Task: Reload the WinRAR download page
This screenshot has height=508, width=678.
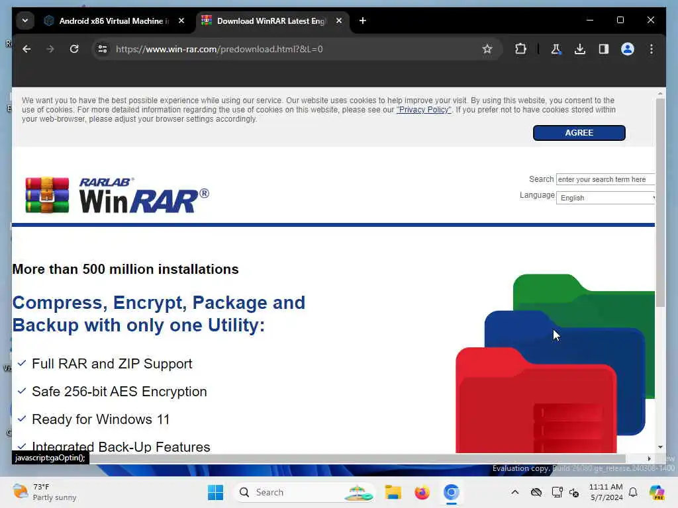Action: click(74, 49)
